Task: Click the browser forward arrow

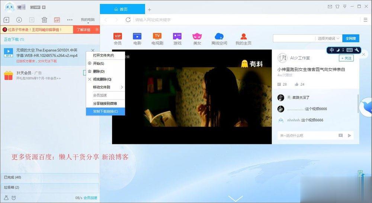Action: (116, 20)
